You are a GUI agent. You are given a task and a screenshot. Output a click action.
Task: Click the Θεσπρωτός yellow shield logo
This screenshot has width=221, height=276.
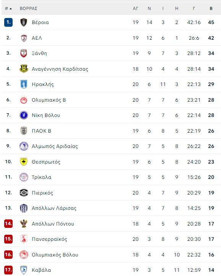tap(24, 162)
